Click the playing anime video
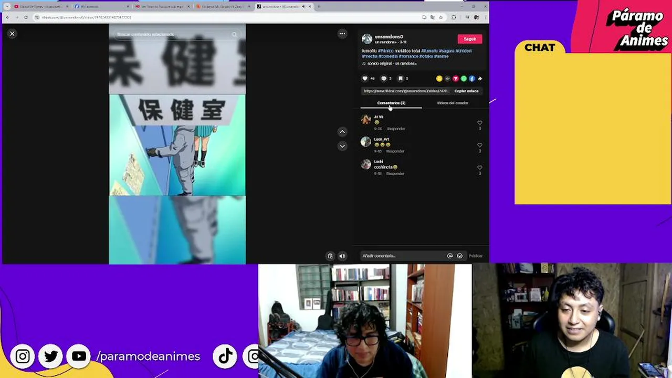 point(177,145)
